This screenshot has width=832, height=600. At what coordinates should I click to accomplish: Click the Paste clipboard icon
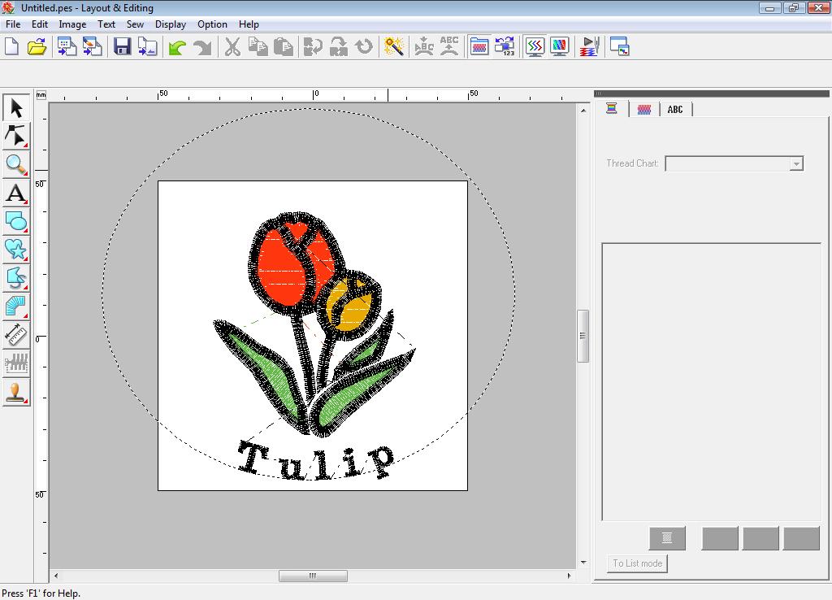click(284, 46)
